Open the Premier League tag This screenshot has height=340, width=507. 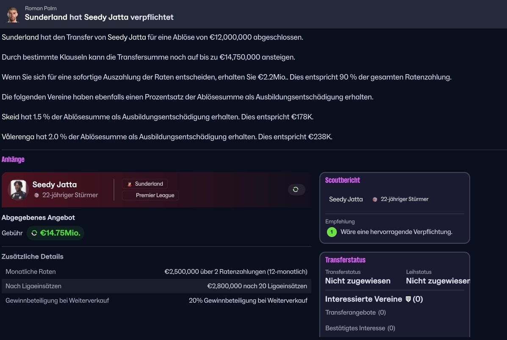[x=150, y=195]
